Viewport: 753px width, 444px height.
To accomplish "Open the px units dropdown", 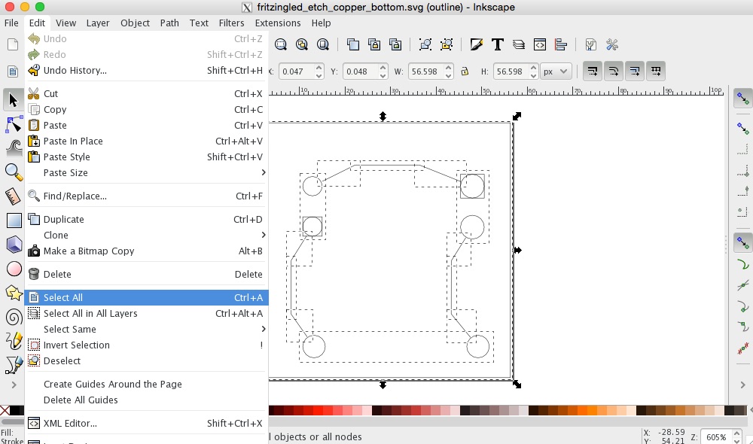I will coord(556,71).
